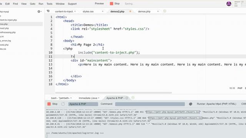
Task: Switch to the styles.css tab
Action: pos(88,11)
